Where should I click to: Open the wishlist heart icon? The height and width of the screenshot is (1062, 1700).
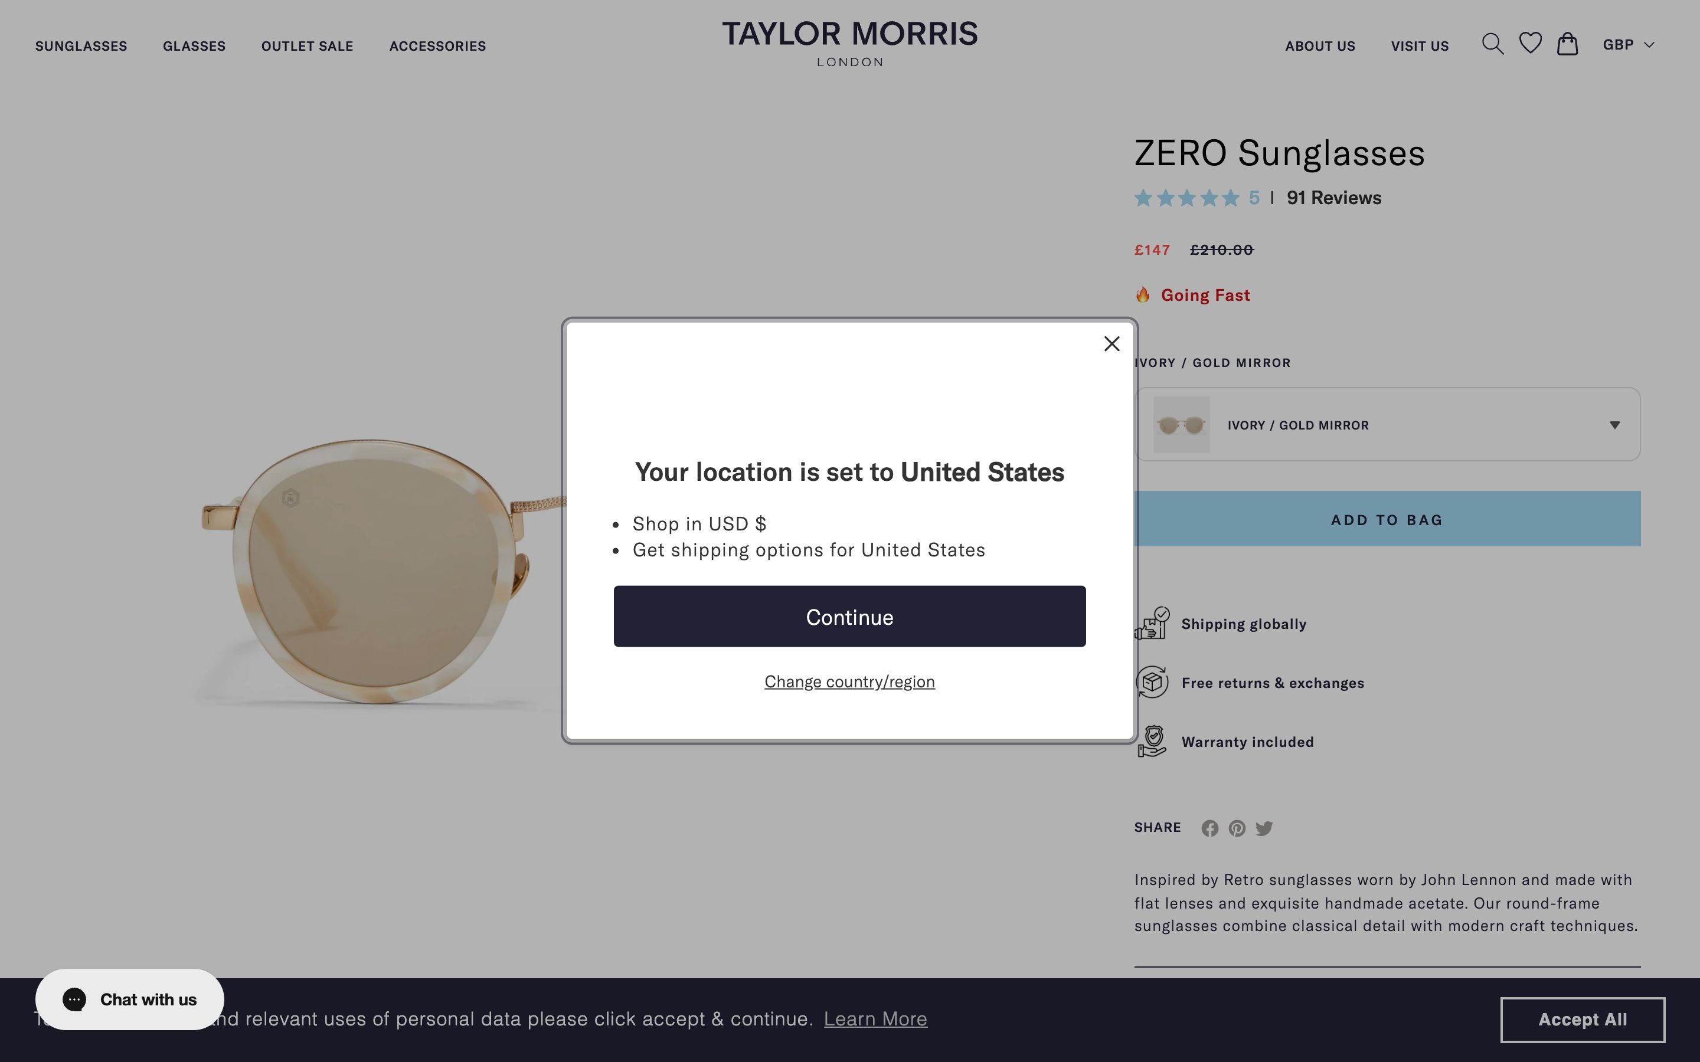[1531, 44]
